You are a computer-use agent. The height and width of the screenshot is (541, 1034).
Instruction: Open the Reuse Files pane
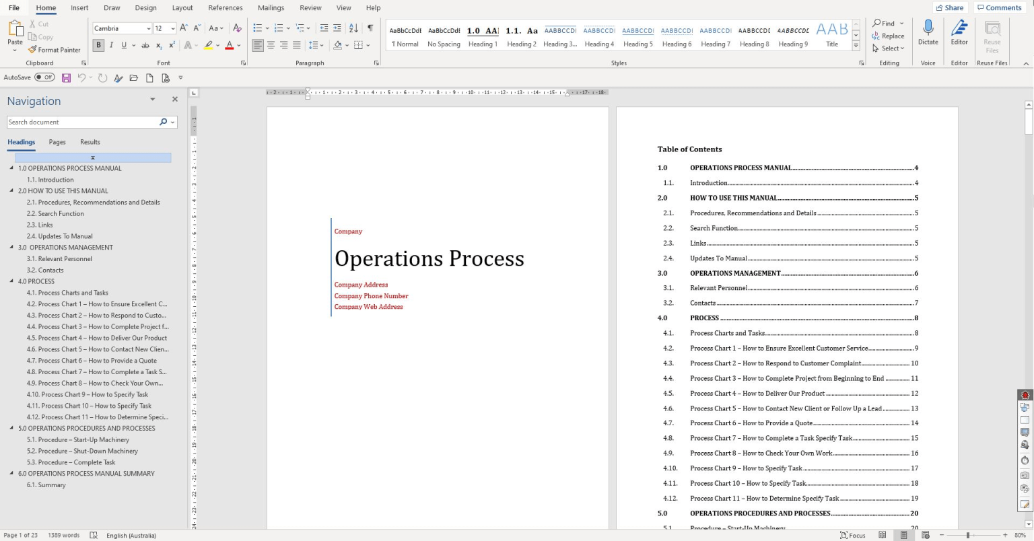click(992, 36)
